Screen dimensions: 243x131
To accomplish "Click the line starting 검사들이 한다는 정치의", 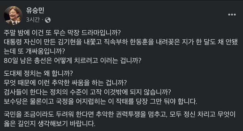I will (x=87, y=92).
